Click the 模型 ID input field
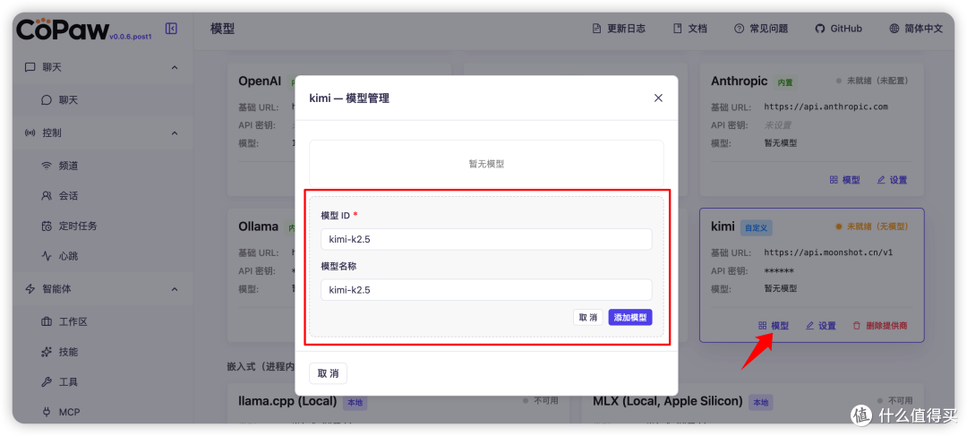The height and width of the screenshot is (436, 967). point(486,239)
